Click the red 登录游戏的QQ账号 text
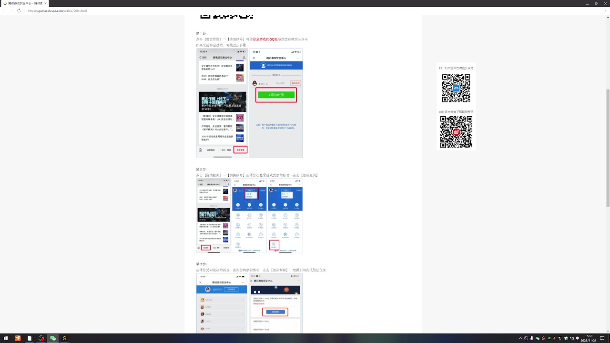The height and width of the screenshot is (343, 610). [267, 39]
